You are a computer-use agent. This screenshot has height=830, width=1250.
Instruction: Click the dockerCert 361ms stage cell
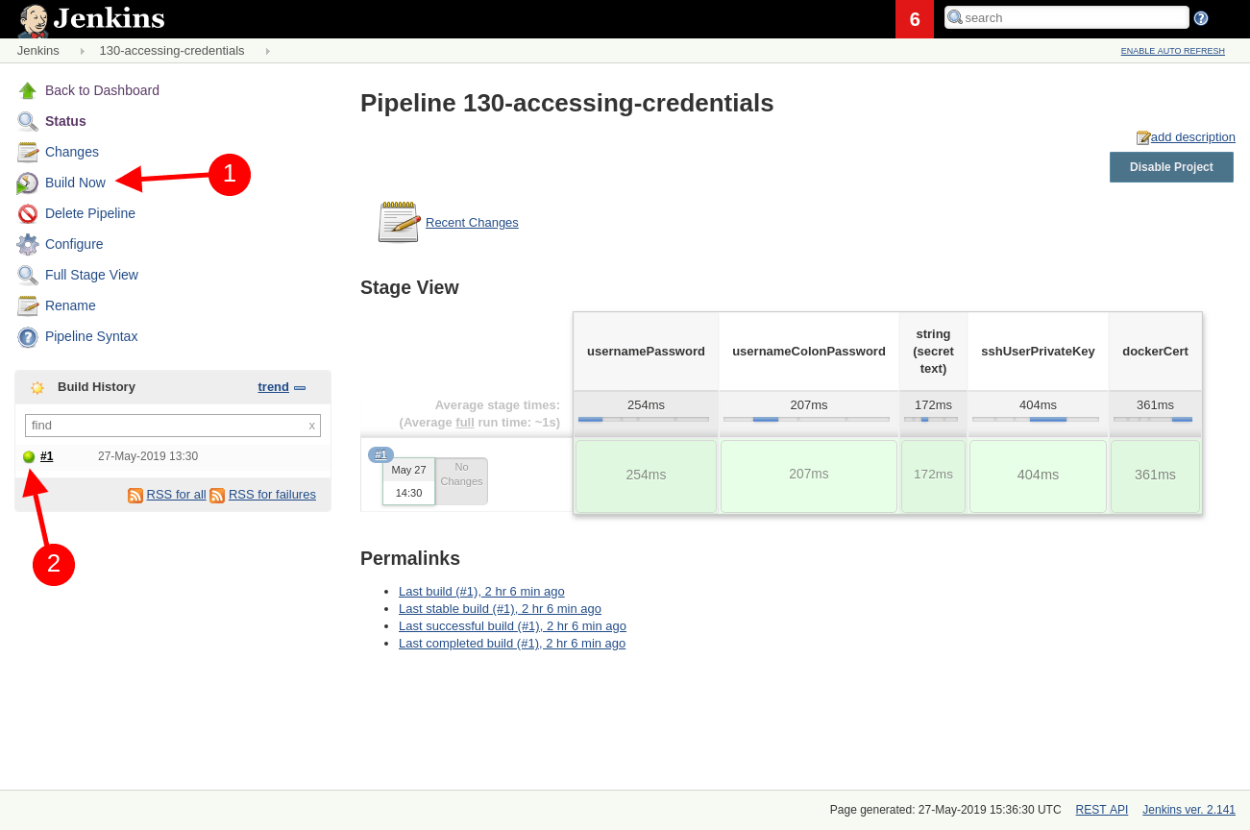[x=1155, y=476]
